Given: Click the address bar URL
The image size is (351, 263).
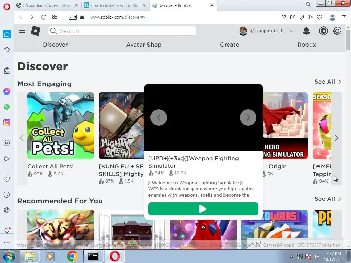Looking at the screenshot, I should 118,17.
